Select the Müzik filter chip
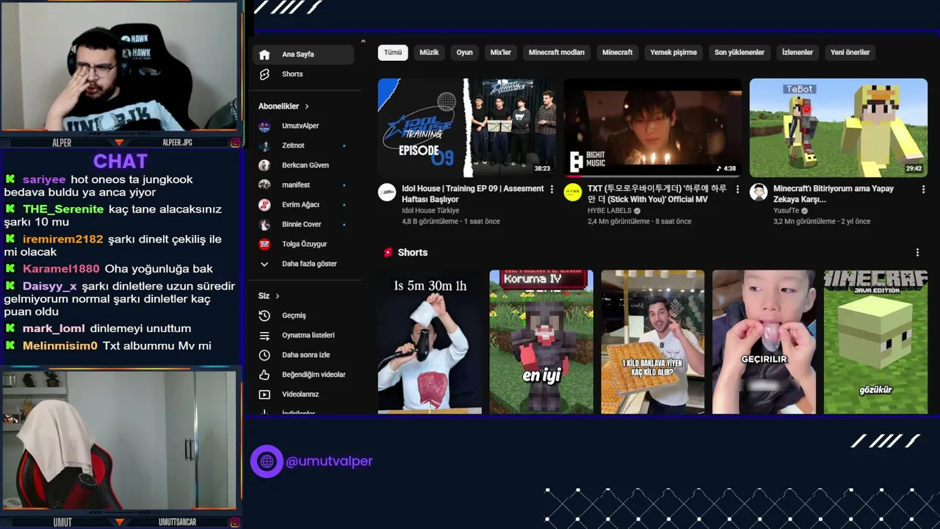The width and height of the screenshot is (940, 529). coord(429,53)
